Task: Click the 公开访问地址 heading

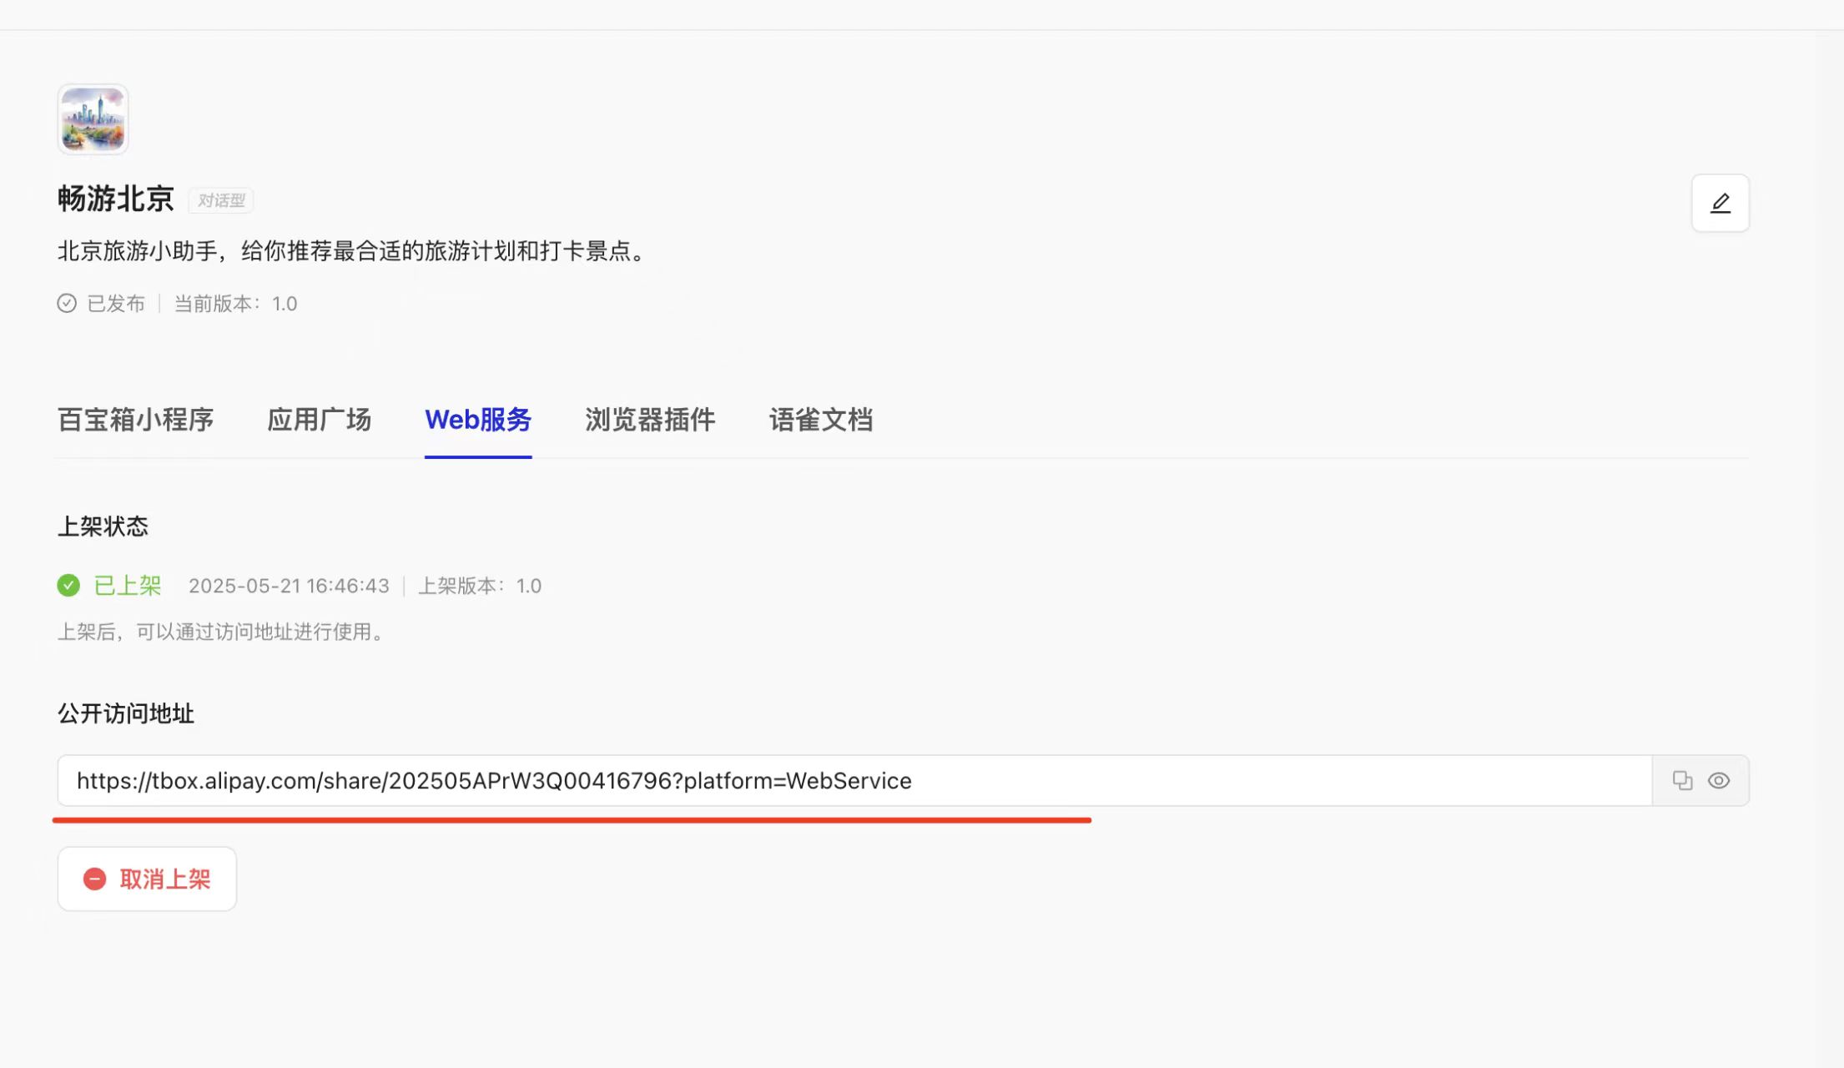Action: [126, 713]
